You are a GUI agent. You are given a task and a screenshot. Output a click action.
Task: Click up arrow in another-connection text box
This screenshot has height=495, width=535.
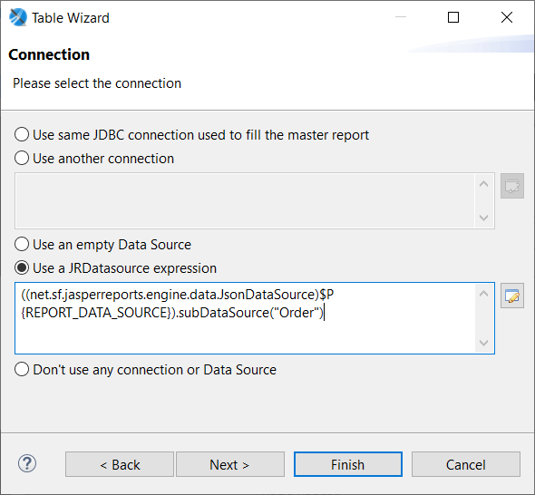(x=483, y=184)
